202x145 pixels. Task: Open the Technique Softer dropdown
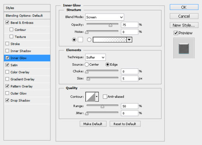point(95,57)
